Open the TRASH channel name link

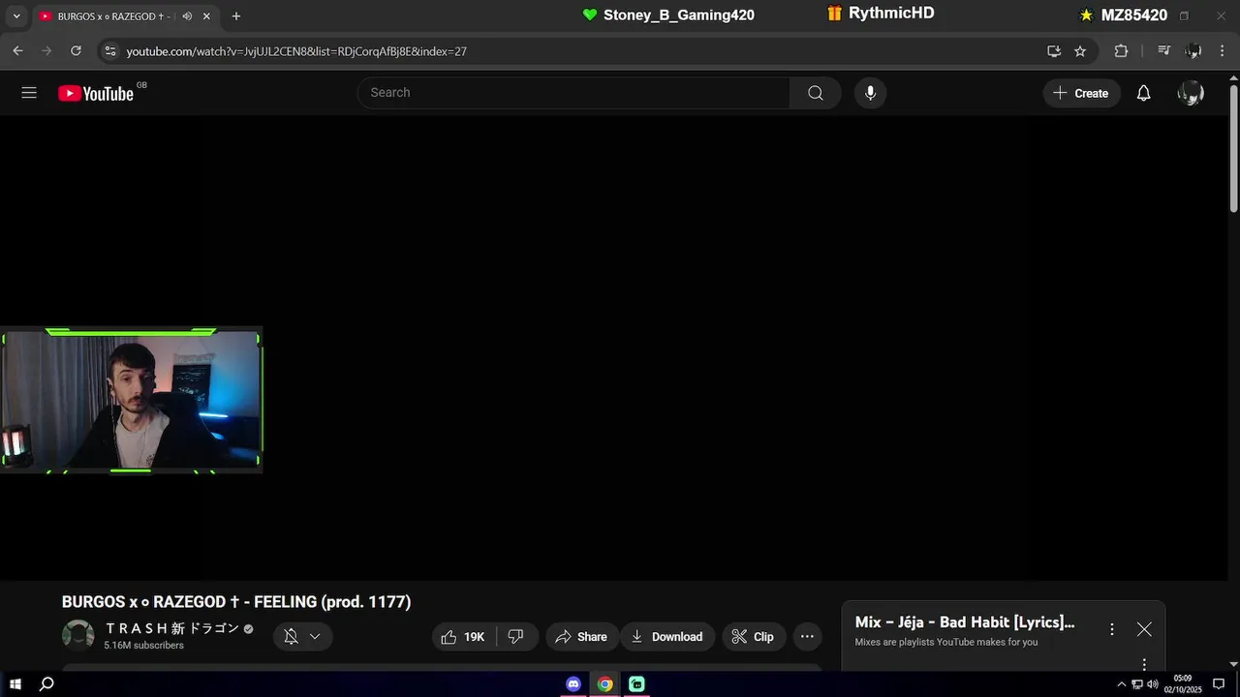[172, 628]
